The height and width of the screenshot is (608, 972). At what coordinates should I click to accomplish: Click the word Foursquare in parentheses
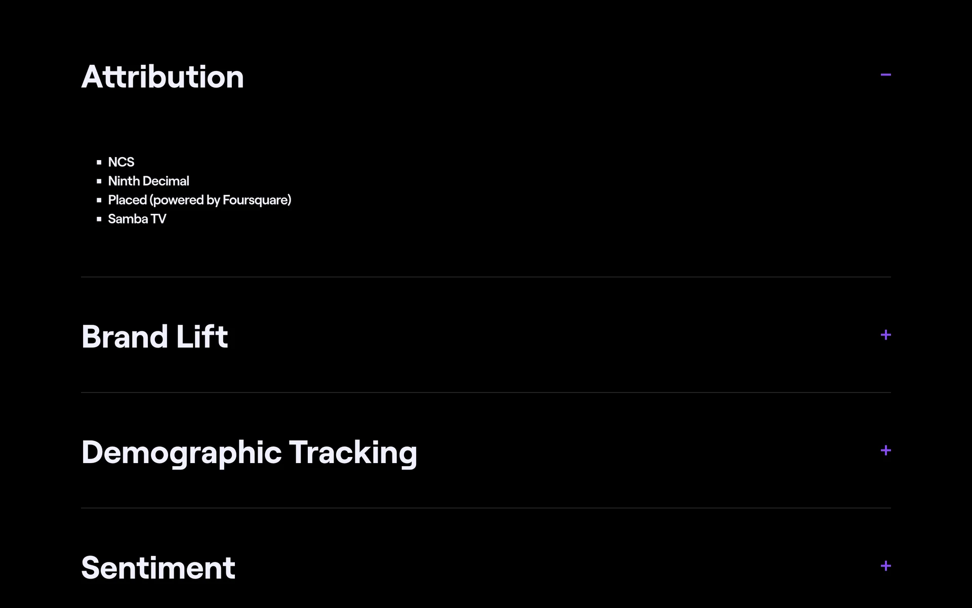(x=255, y=200)
